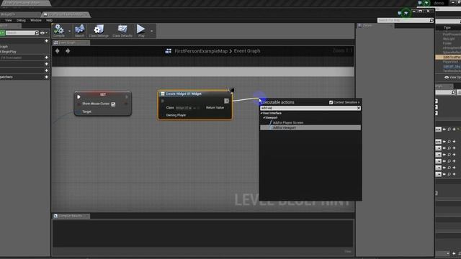Add a new event dispatcher with its plus icon
Screen dimensions: 461x259
pos(46,77)
